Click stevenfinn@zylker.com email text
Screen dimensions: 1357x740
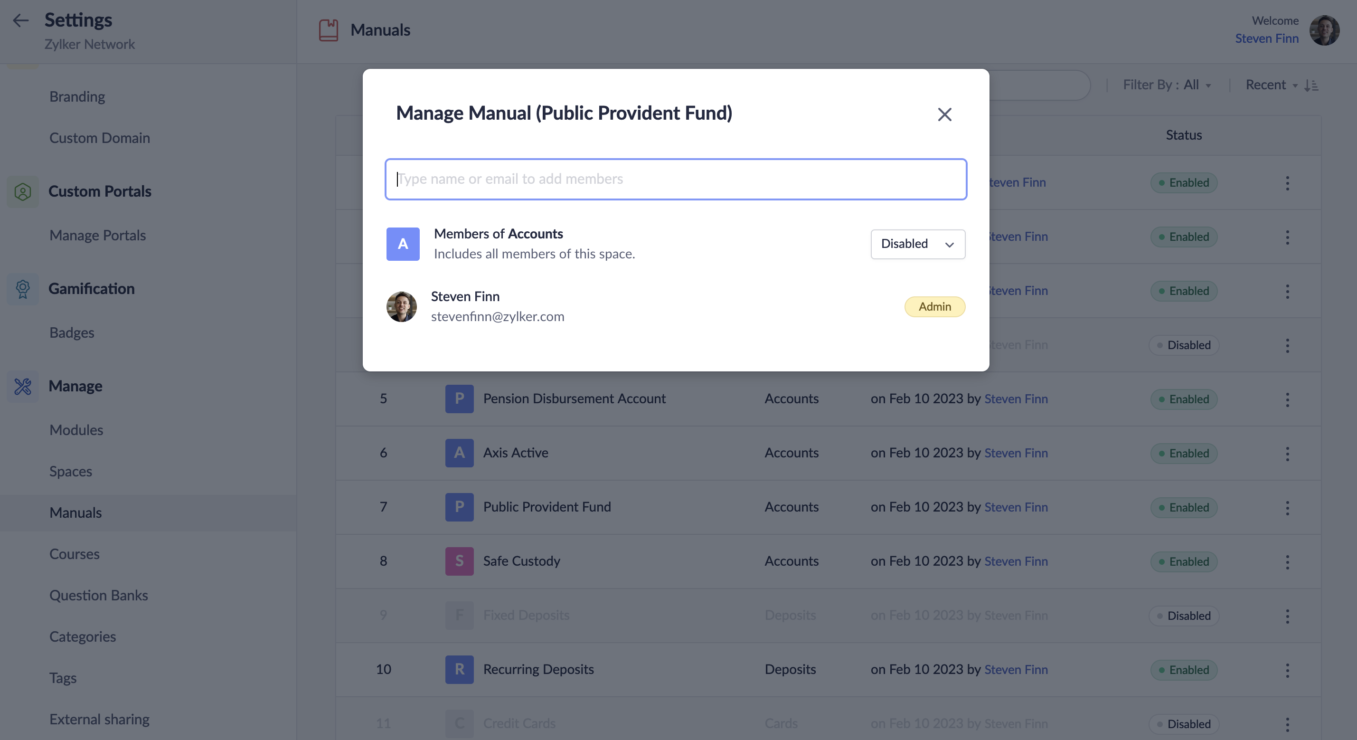497,317
